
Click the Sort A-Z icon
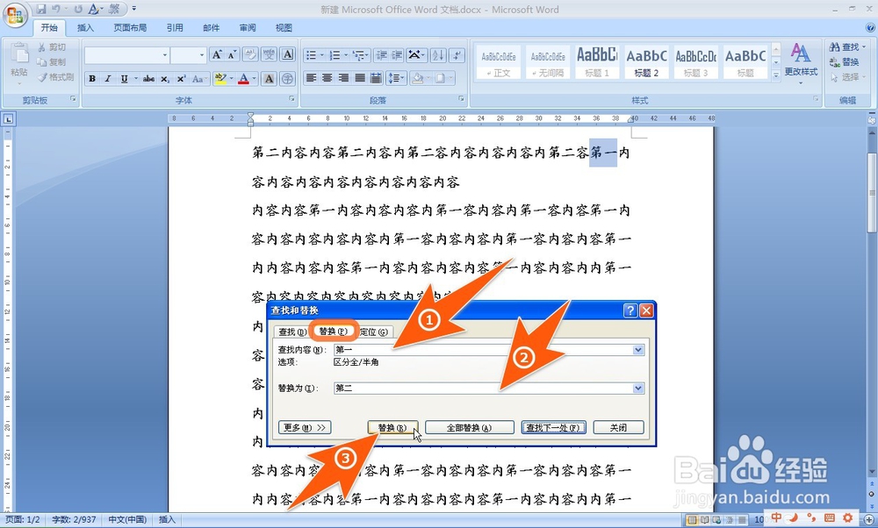point(438,54)
